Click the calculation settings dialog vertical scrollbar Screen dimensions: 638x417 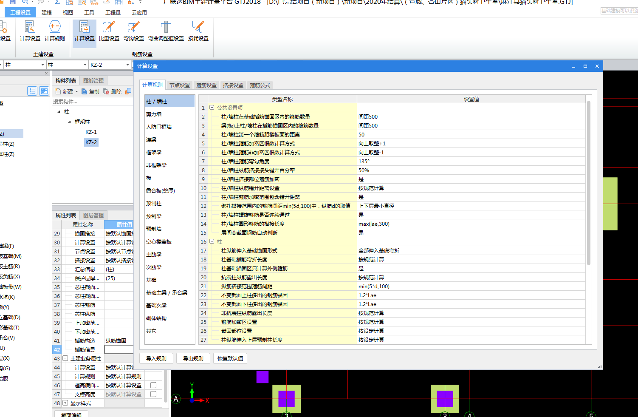click(588, 183)
